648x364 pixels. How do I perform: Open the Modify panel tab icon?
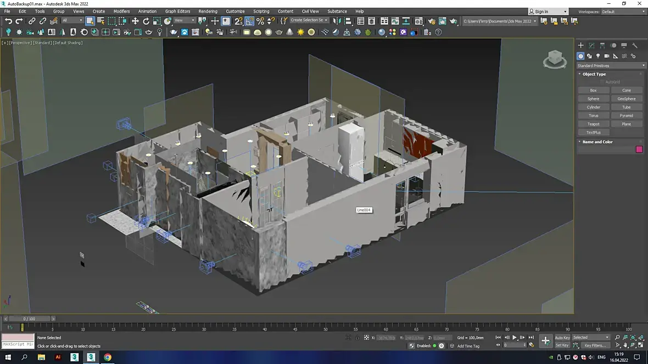tap(591, 46)
